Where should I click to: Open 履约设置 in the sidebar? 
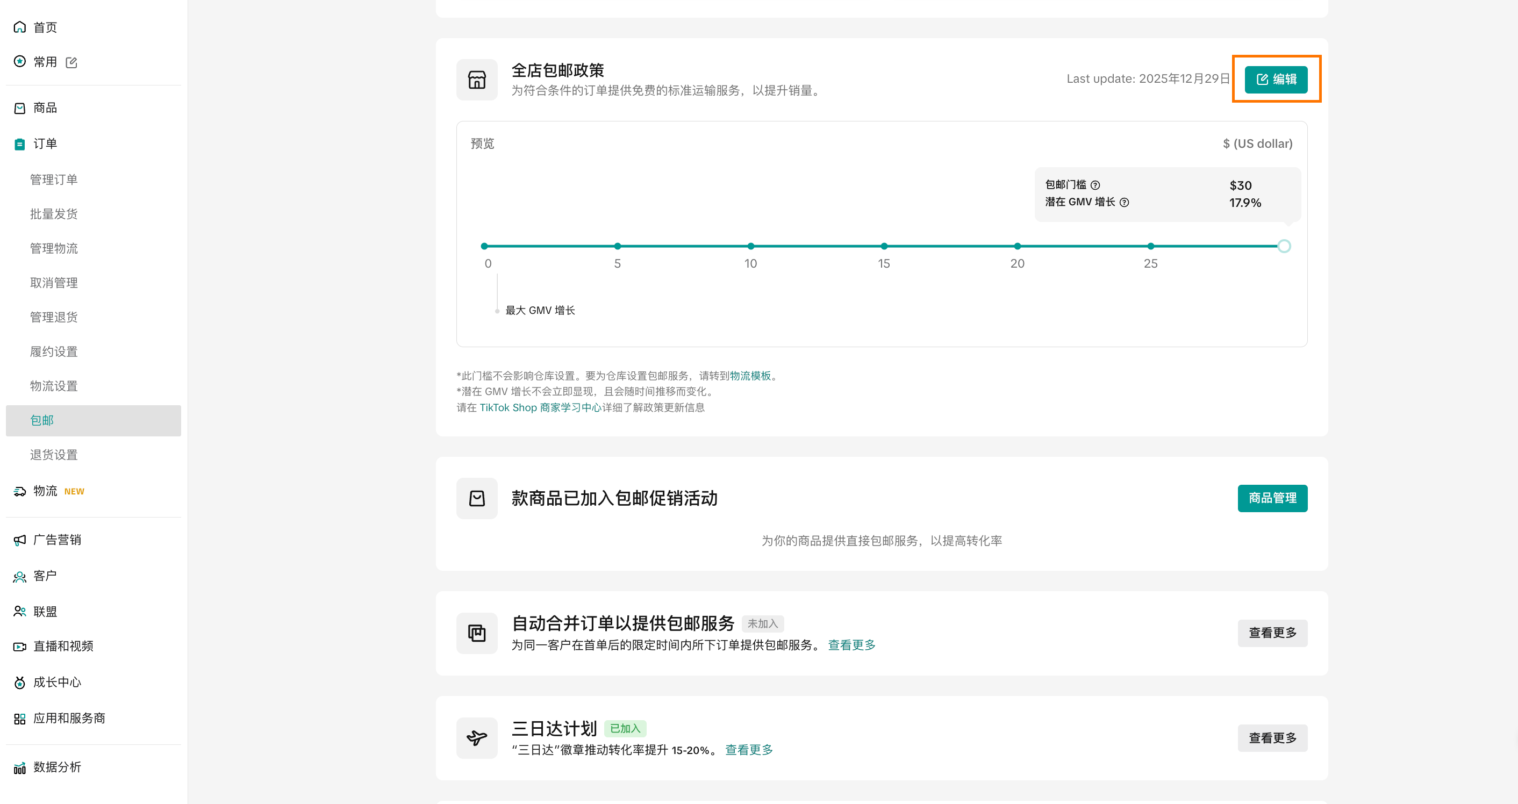click(54, 351)
